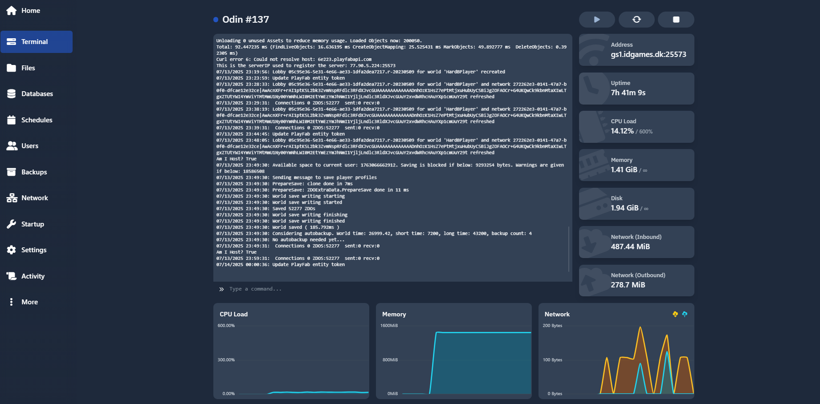Click the console vertical scrollbar
Viewport: 820px width, 404px height.
click(x=569, y=249)
